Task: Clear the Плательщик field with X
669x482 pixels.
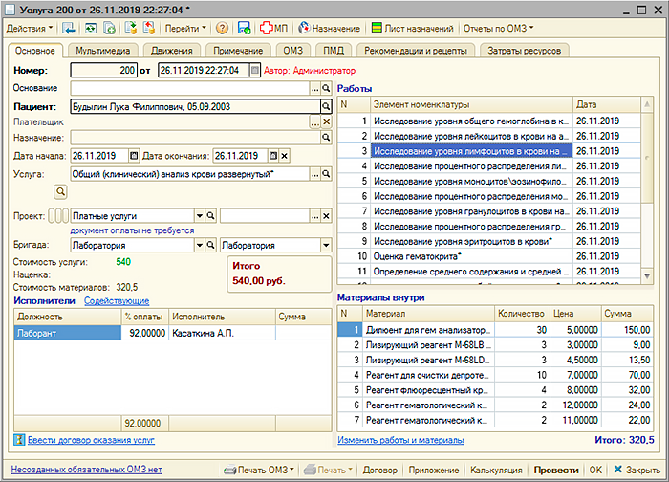Action: click(x=326, y=122)
